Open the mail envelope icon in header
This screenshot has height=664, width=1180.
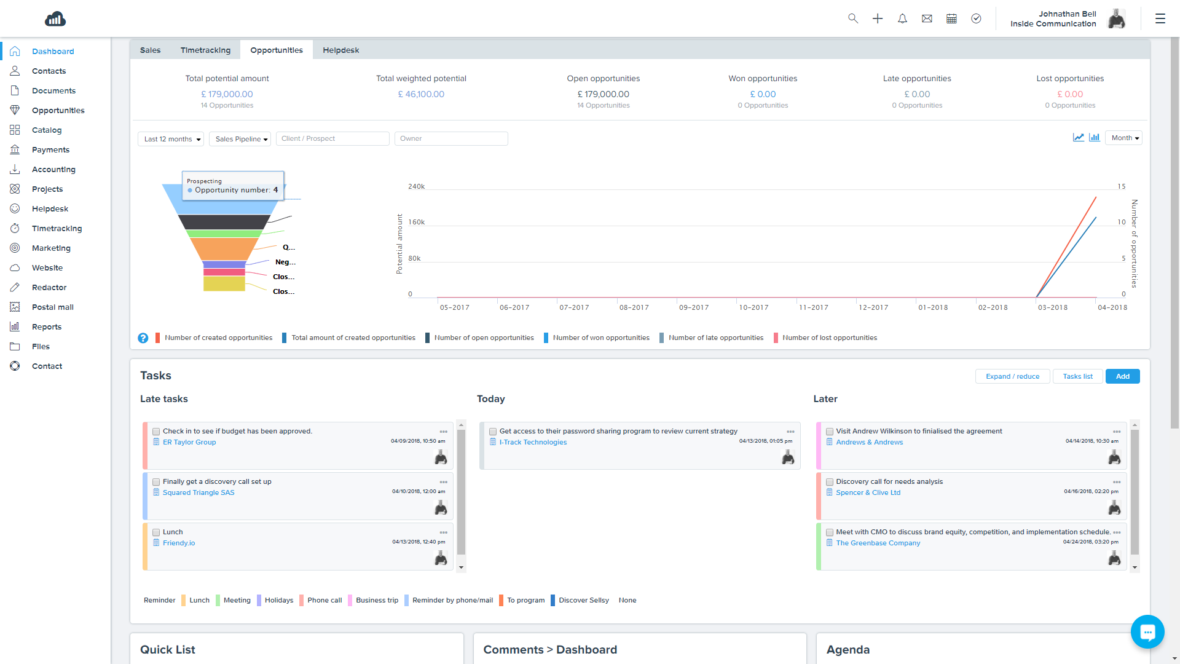927,18
